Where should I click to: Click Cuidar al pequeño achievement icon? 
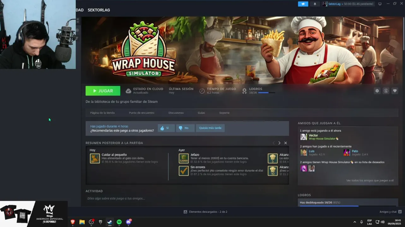tap(95, 159)
